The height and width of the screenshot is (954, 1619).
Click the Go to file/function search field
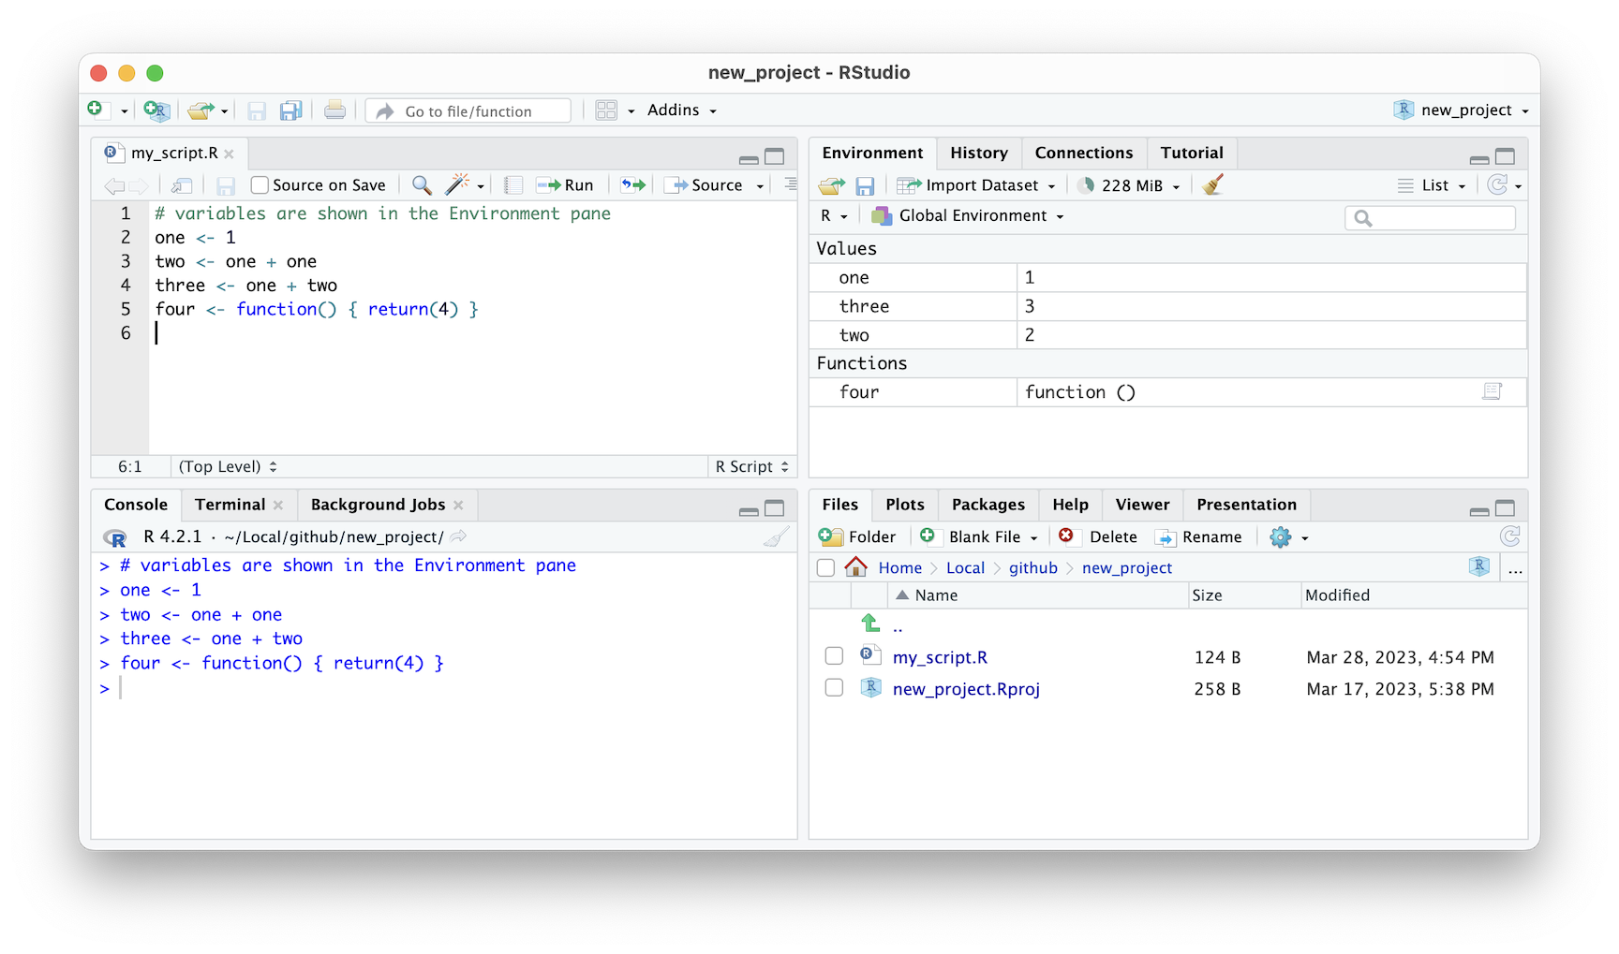(468, 110)
